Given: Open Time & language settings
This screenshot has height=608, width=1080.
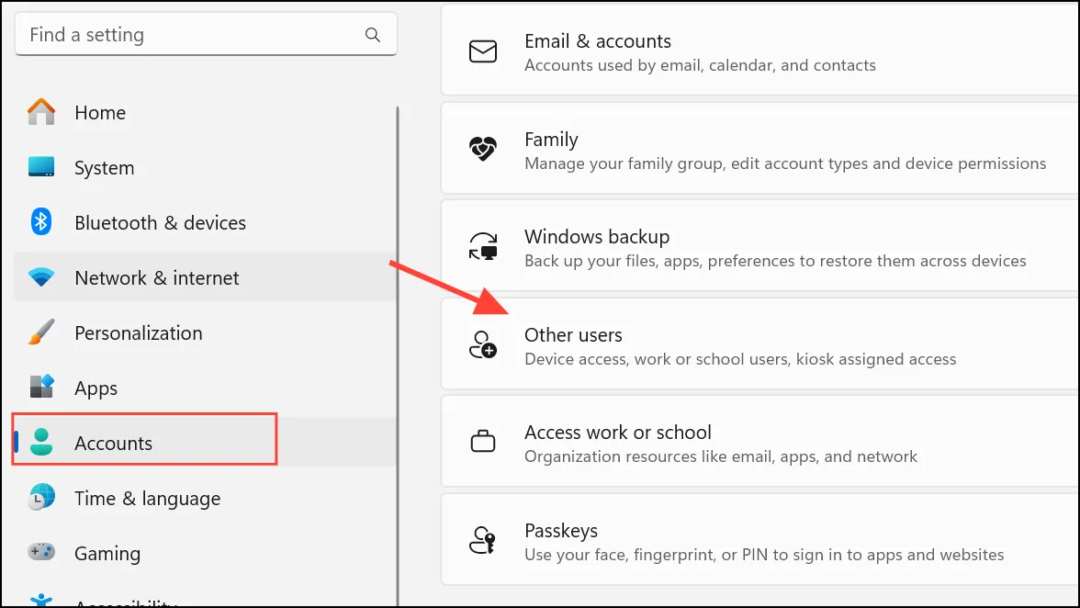Looking at the screenshot, I should tap(206, 498).
